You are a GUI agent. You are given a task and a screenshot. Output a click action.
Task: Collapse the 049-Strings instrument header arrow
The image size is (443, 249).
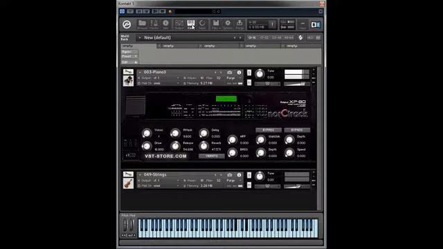point(140,175)
